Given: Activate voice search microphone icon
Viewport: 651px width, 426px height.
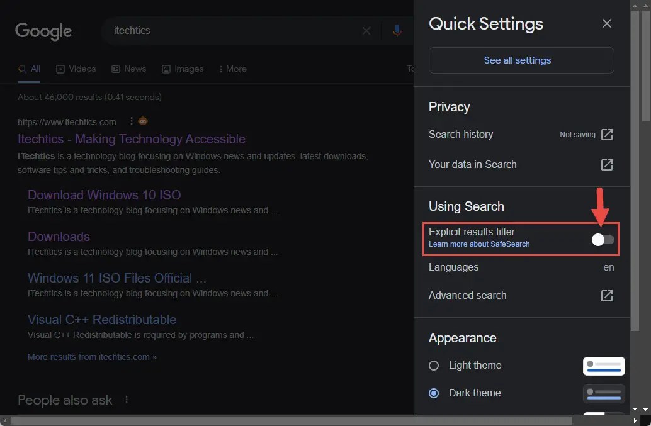Looking at the screenshot, I should 397,30.
